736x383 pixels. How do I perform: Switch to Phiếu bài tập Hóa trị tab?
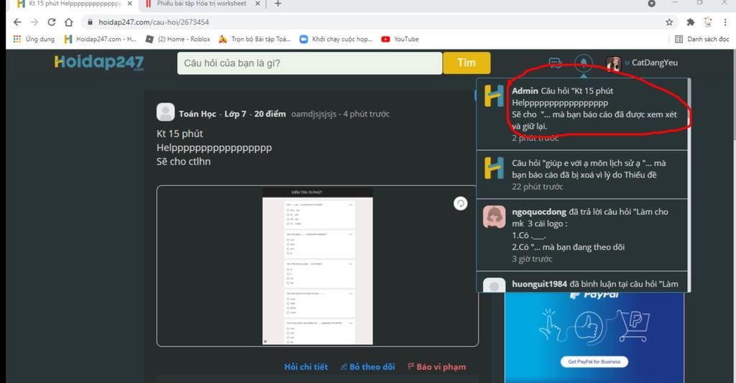click(x=202, y=4)
